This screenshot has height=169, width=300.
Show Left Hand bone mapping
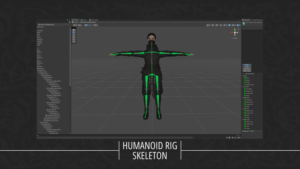pyautogui.click(x=247, y=69)
